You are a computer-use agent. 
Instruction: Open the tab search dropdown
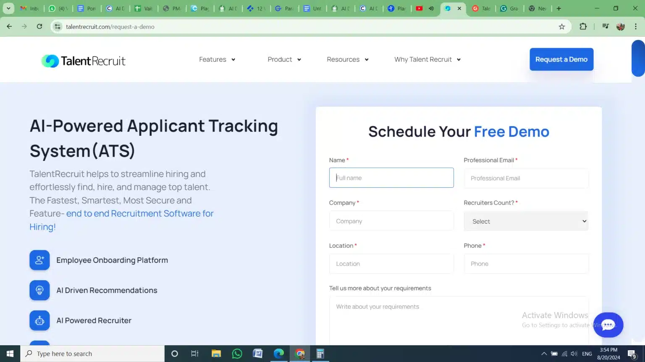coord(8,8)
